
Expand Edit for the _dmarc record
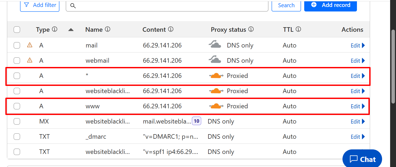pyautogui.click(x=358, y=137)
